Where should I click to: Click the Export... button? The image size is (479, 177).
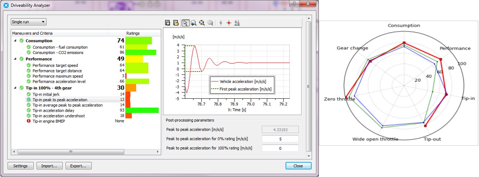point(78,166)
